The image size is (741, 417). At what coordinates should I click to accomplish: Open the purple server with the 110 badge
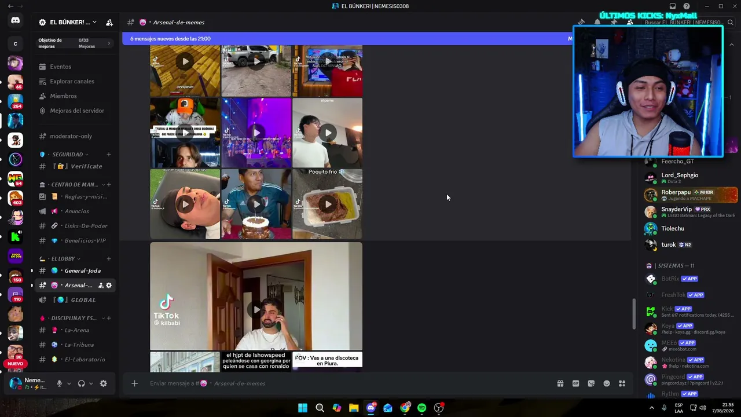[x=16, y=295]
